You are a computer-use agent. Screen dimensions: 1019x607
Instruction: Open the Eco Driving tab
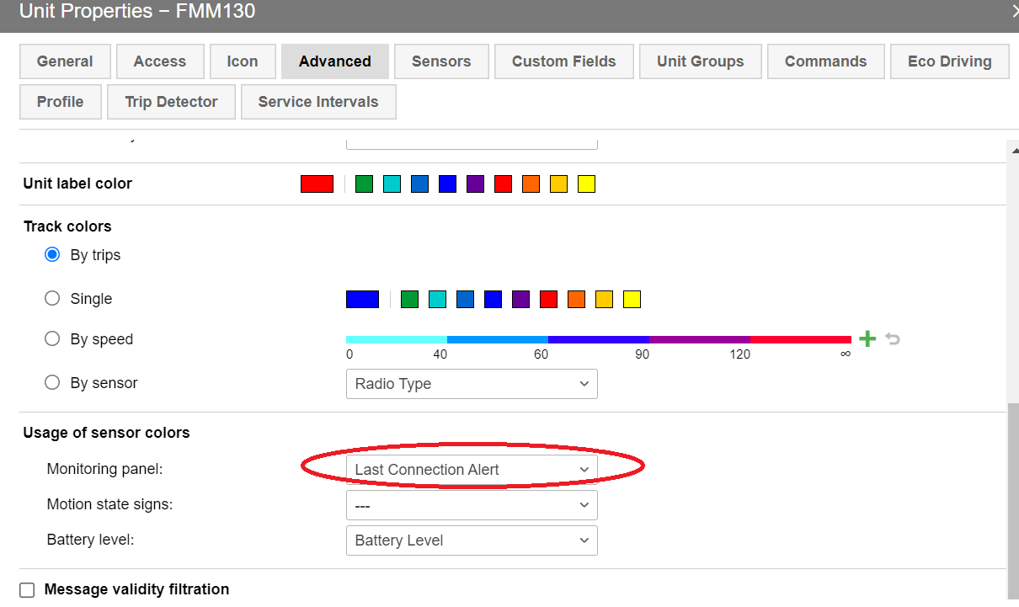(949, 61)
